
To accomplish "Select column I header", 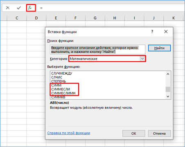I will pyautogui.click(x=134, y=18).
